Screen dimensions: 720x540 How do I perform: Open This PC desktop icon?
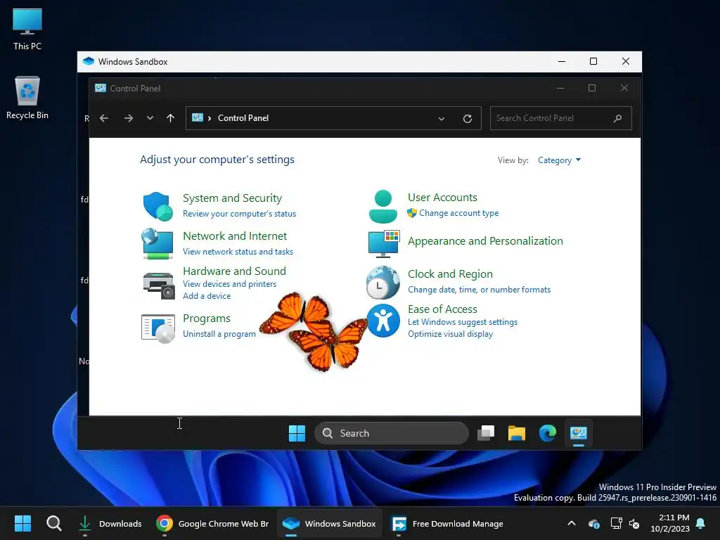(27, 30)
